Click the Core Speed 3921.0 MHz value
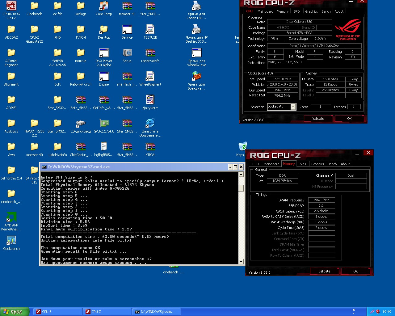 [283, 79]
